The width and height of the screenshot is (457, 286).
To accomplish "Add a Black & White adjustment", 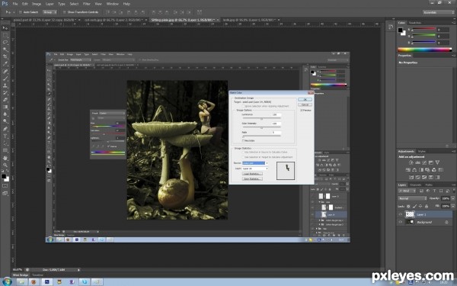I will [421, 170].
